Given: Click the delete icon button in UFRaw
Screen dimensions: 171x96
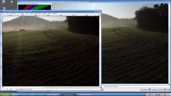Looking at the screenshot, I should (150, 90).
